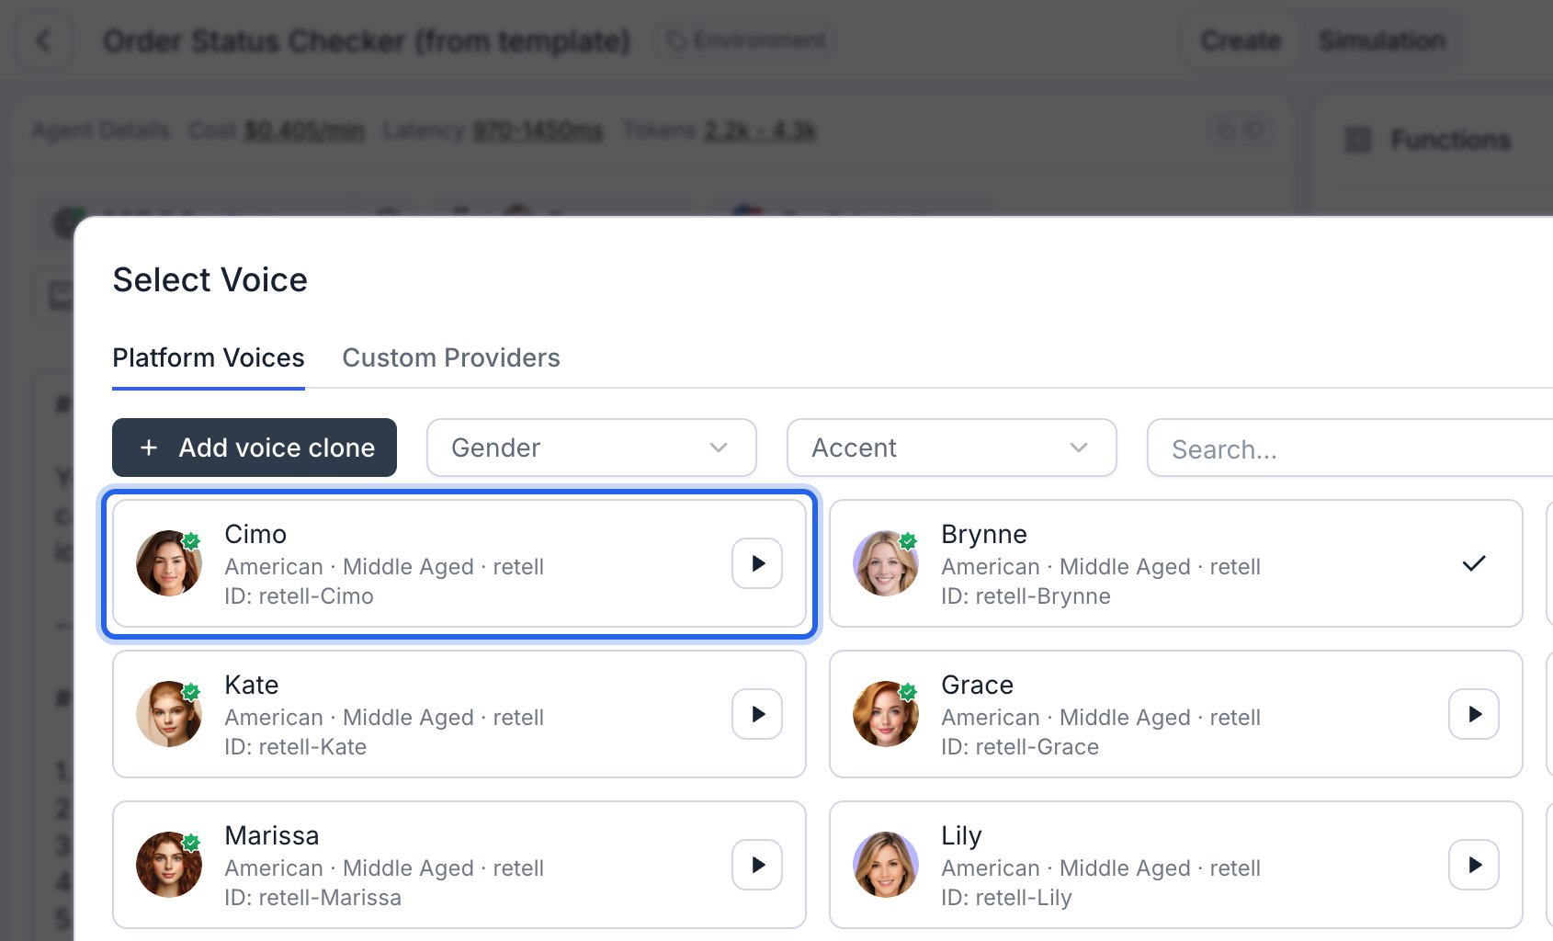Click the back arrow beside Order Status Checker

coord(43,40)
